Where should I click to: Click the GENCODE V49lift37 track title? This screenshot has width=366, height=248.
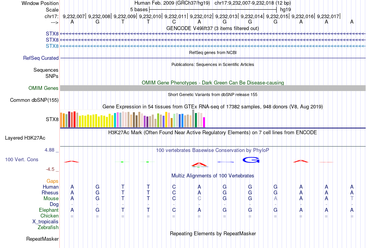[x=212, y=28]
